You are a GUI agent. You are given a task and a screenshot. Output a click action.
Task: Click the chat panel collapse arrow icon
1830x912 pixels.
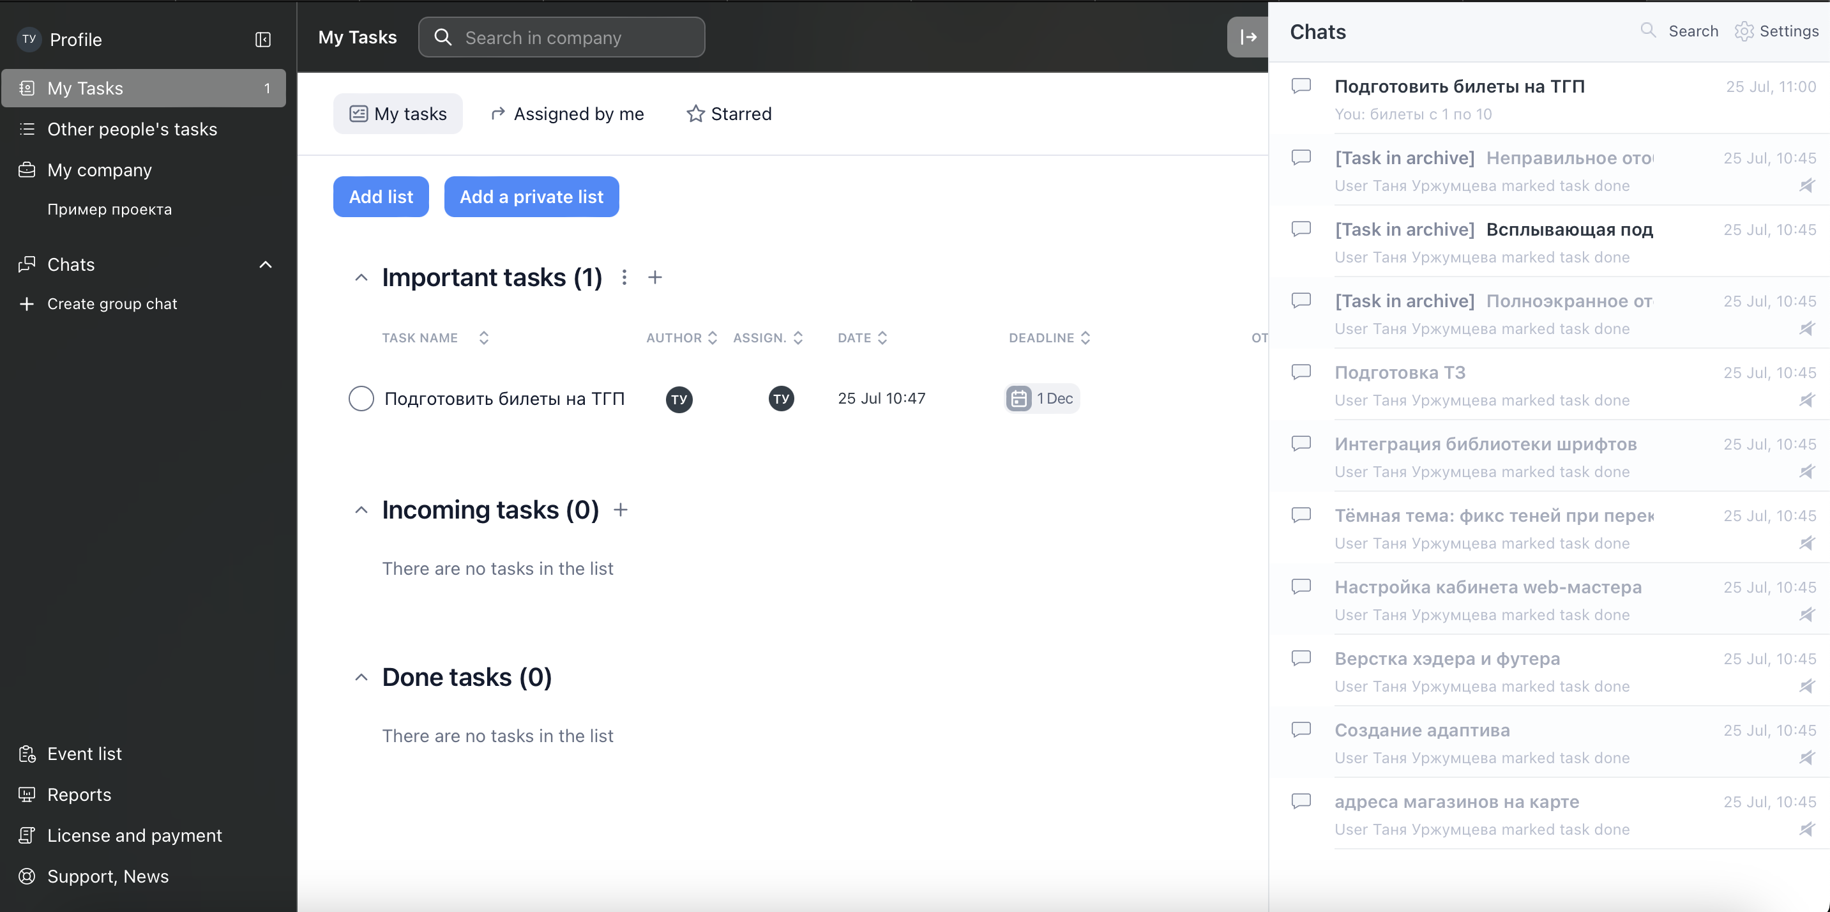pyautogui.click(x=1248, y=37)
